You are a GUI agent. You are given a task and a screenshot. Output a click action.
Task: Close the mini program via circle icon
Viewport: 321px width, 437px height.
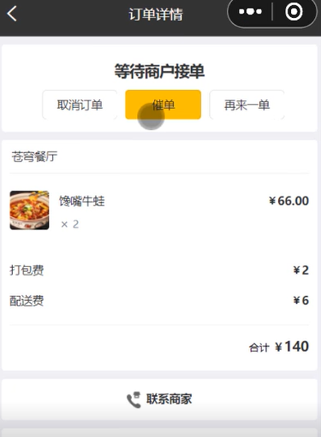294,12
